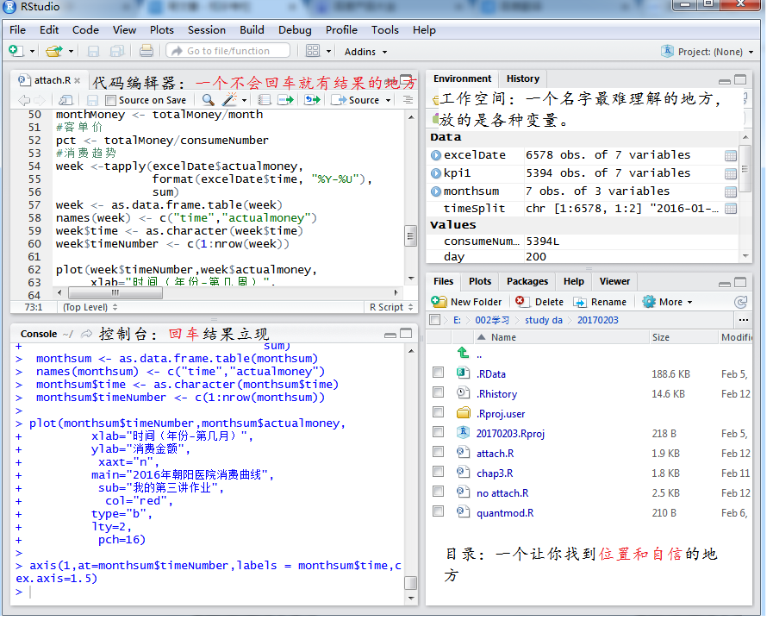View the excelDate data table grid icon
The height and width of the screenshot is (627, 773).
click(x=731, y=155)
